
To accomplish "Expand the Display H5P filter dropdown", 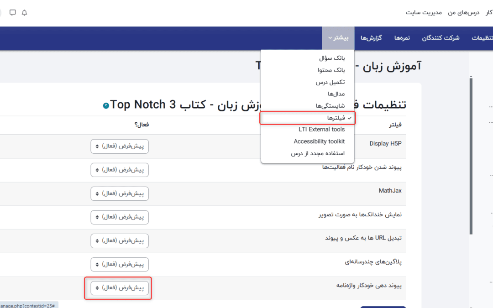I will point(120,146).
